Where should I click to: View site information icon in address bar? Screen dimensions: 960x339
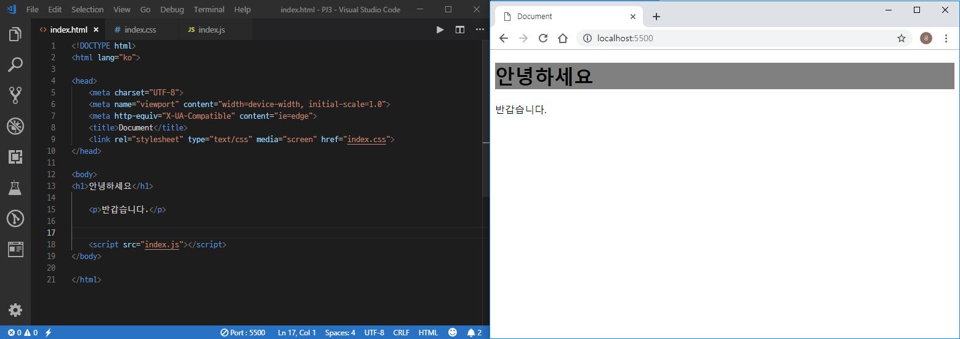(x=587, y=38)
